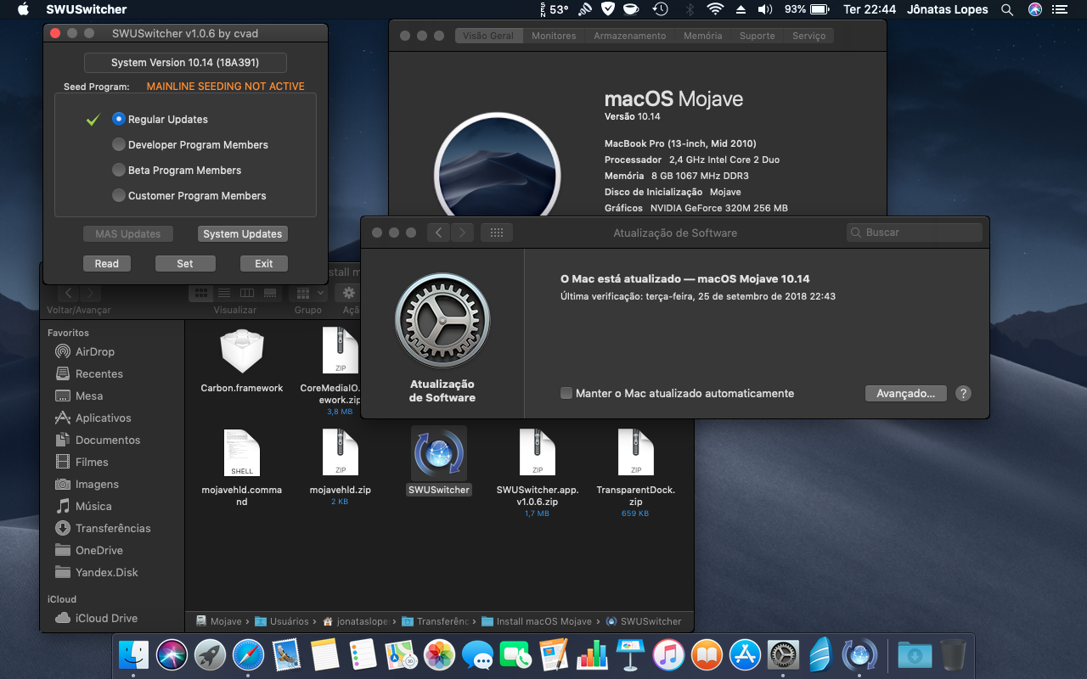This screenshot has width=1087, height=679.
Task: Switch to Monitores tab
Action: click(554, 36)
